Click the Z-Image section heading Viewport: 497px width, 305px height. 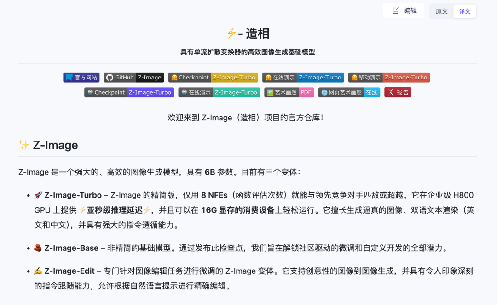55,145
